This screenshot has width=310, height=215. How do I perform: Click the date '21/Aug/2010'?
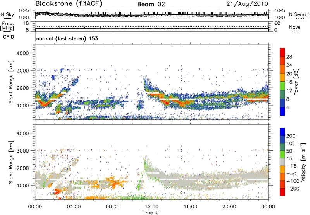point(247,4)
